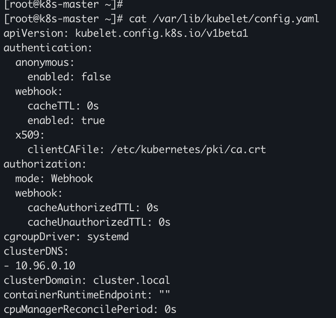Click the /etc/kubernetes/pki/ca.crt path

pos(188,150)
